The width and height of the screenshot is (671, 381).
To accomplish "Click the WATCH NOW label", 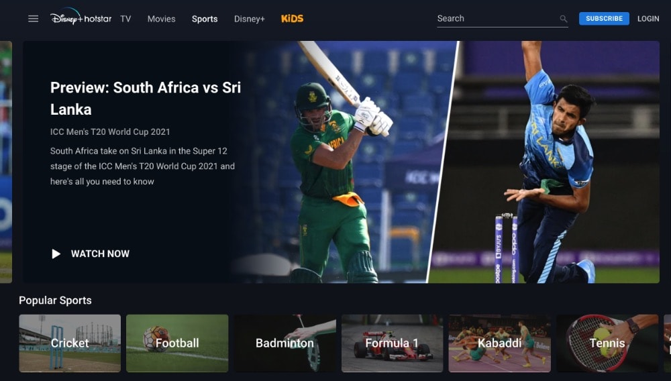I will tap(100, 254).
